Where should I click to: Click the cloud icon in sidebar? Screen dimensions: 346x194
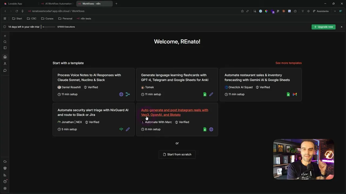5,161
